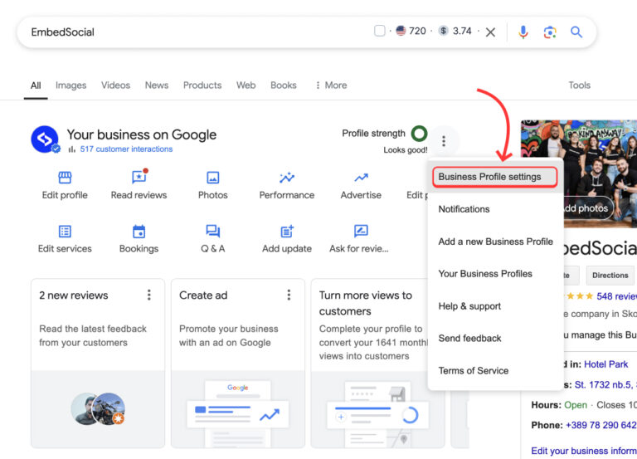Switch to the Web tab

[x=246, y=85]
